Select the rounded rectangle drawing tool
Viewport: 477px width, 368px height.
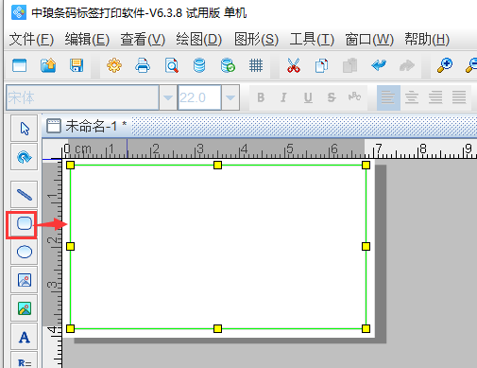point(25,223)
